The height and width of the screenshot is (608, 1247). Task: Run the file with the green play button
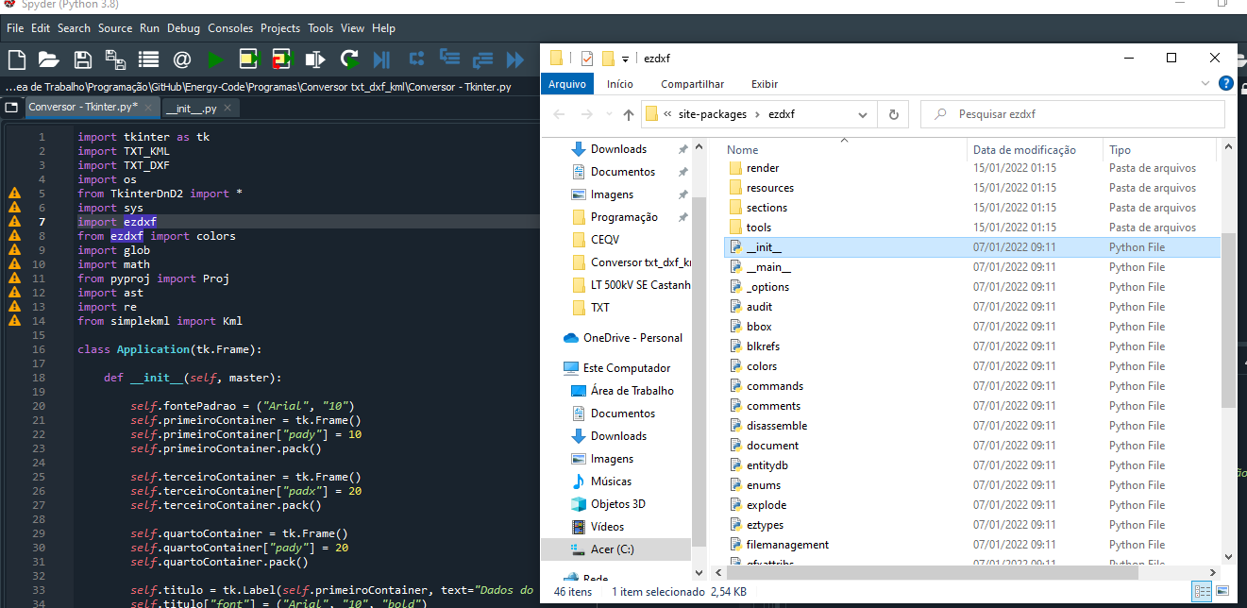[x=215, y=60]
